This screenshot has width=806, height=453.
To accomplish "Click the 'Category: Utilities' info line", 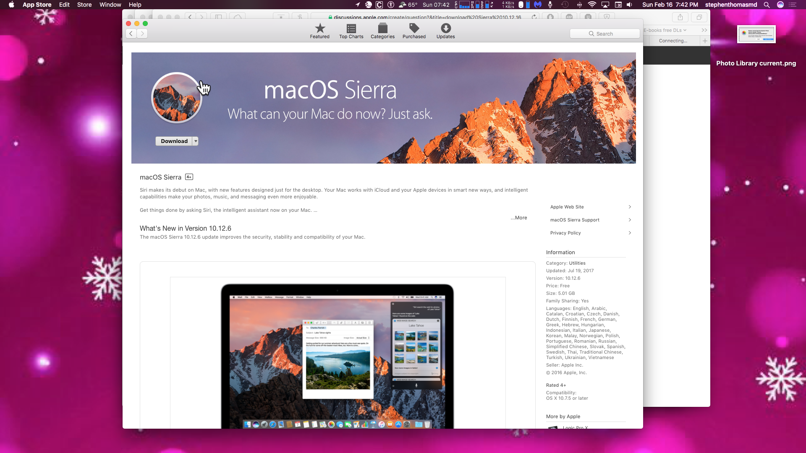I will click(x=565, y=263).
